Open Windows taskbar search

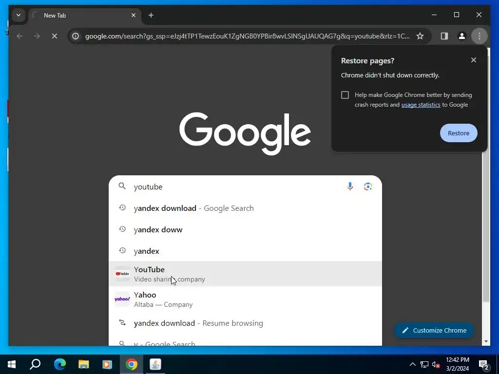35,364
